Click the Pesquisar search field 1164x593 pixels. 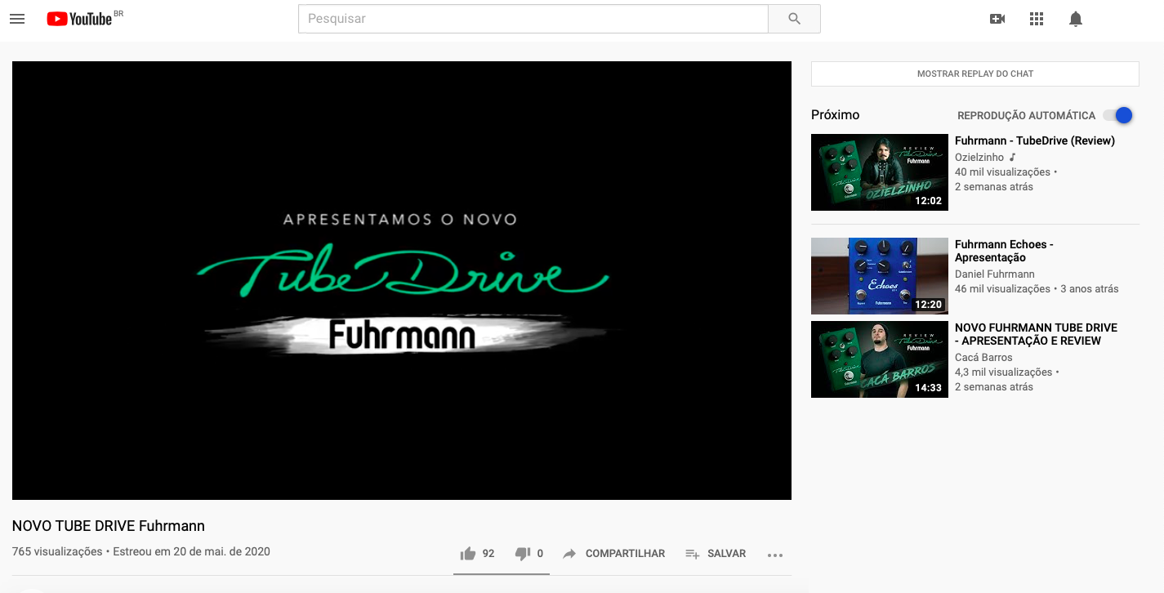(x=533, y=19)
